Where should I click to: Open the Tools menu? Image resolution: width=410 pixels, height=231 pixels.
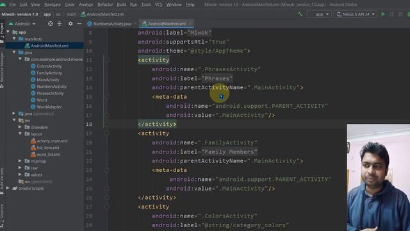pos(146,4)
